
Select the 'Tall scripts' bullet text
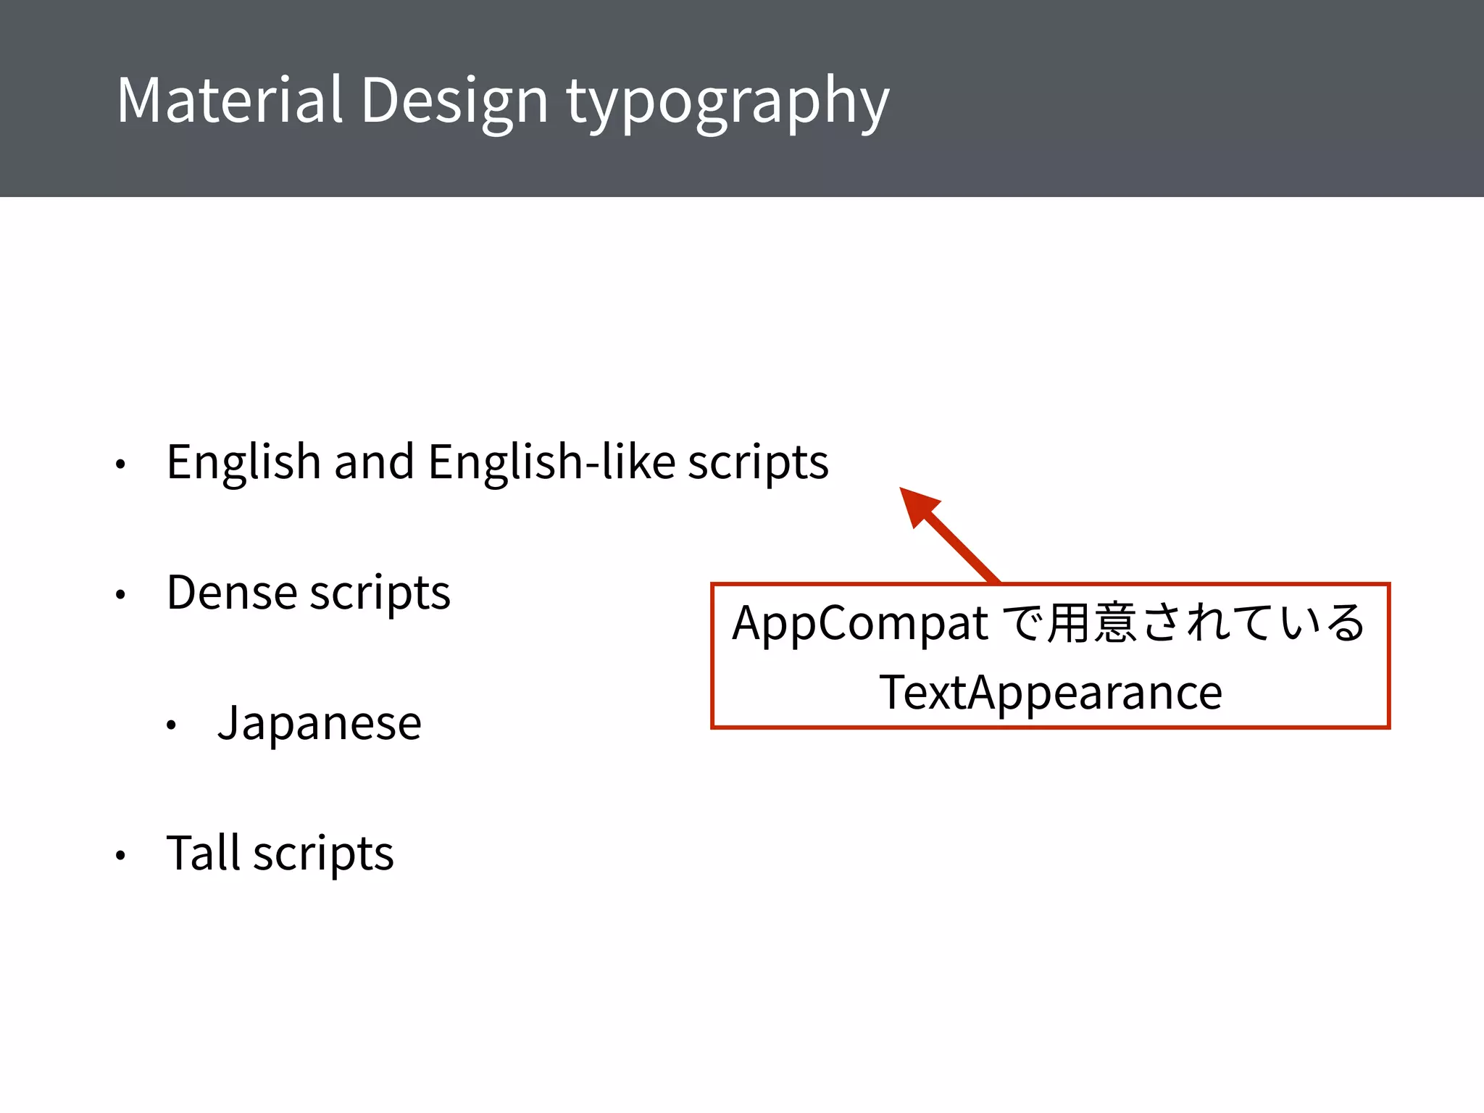[x=280, y=854]
